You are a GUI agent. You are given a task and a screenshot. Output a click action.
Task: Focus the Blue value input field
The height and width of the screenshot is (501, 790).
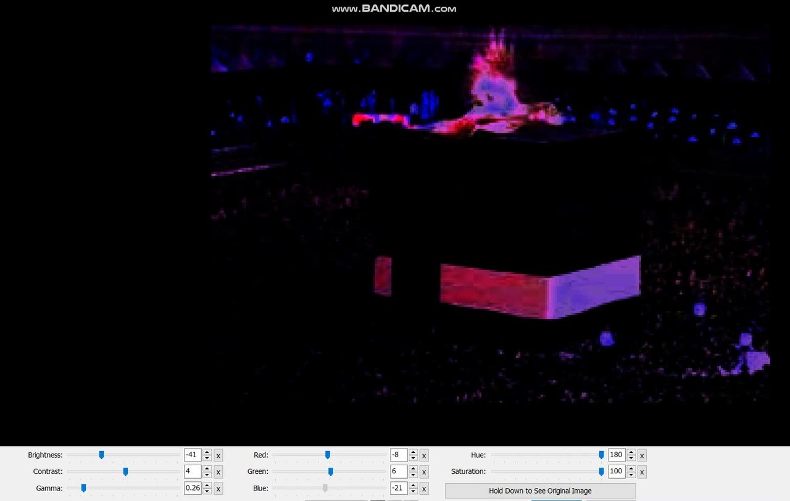[x=398, y=489]
